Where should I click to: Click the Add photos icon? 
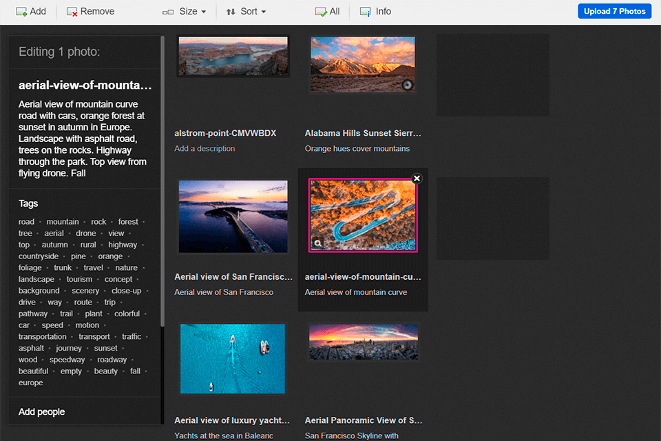[21, 12]
